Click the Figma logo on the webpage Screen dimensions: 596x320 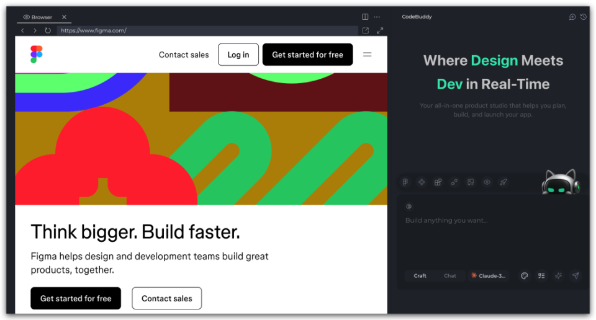click(37, 55)
